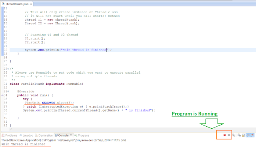256x147 pixels.
Task: Terminate the running program with red stop button
Action: (224, 135)
